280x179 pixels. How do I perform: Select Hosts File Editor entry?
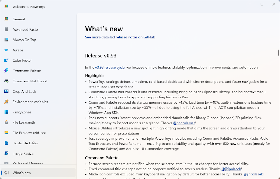click(x=38, y=143)
